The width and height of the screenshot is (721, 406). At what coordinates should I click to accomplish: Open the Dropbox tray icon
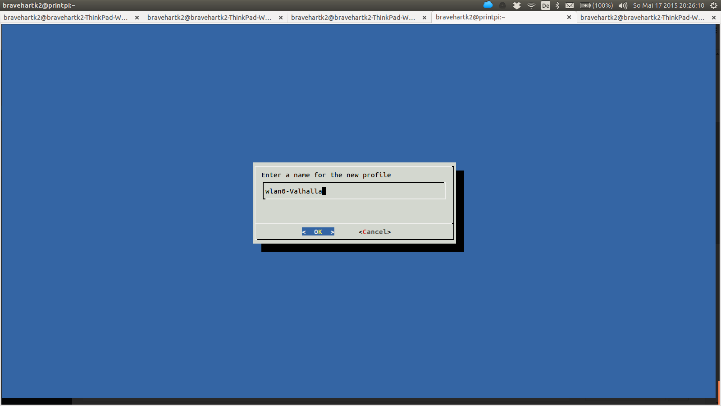517,5
